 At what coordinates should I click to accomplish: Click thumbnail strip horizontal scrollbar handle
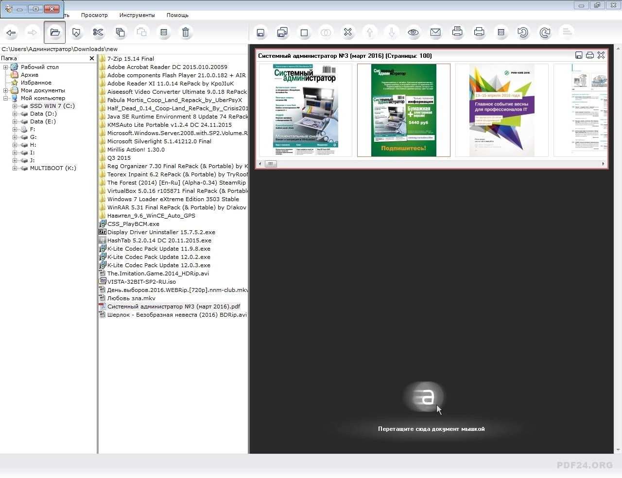pos(271,164)
